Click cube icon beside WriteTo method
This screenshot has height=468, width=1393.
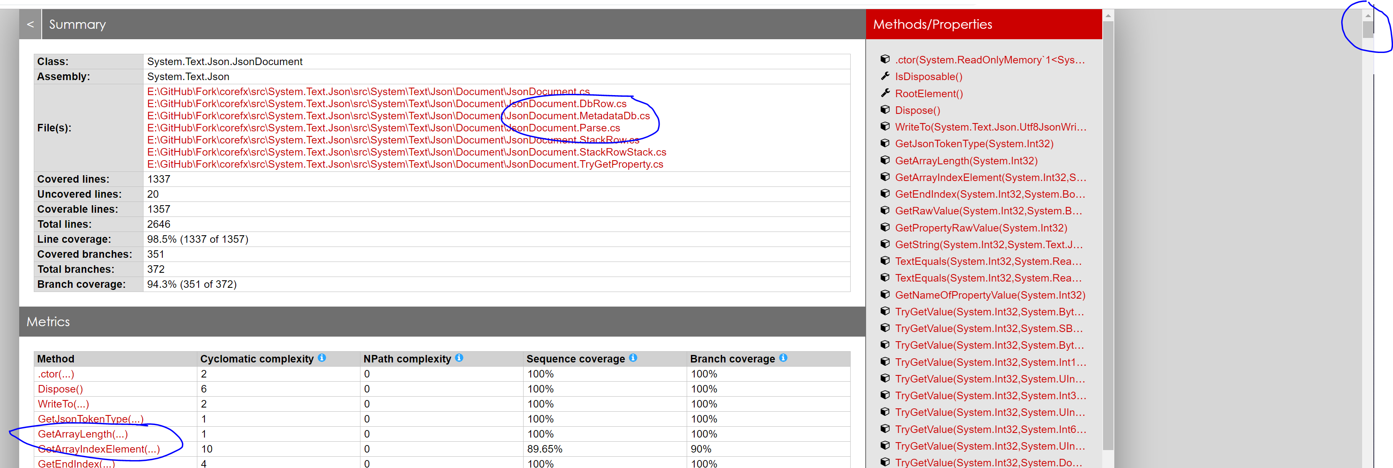[x=885, y=126]
